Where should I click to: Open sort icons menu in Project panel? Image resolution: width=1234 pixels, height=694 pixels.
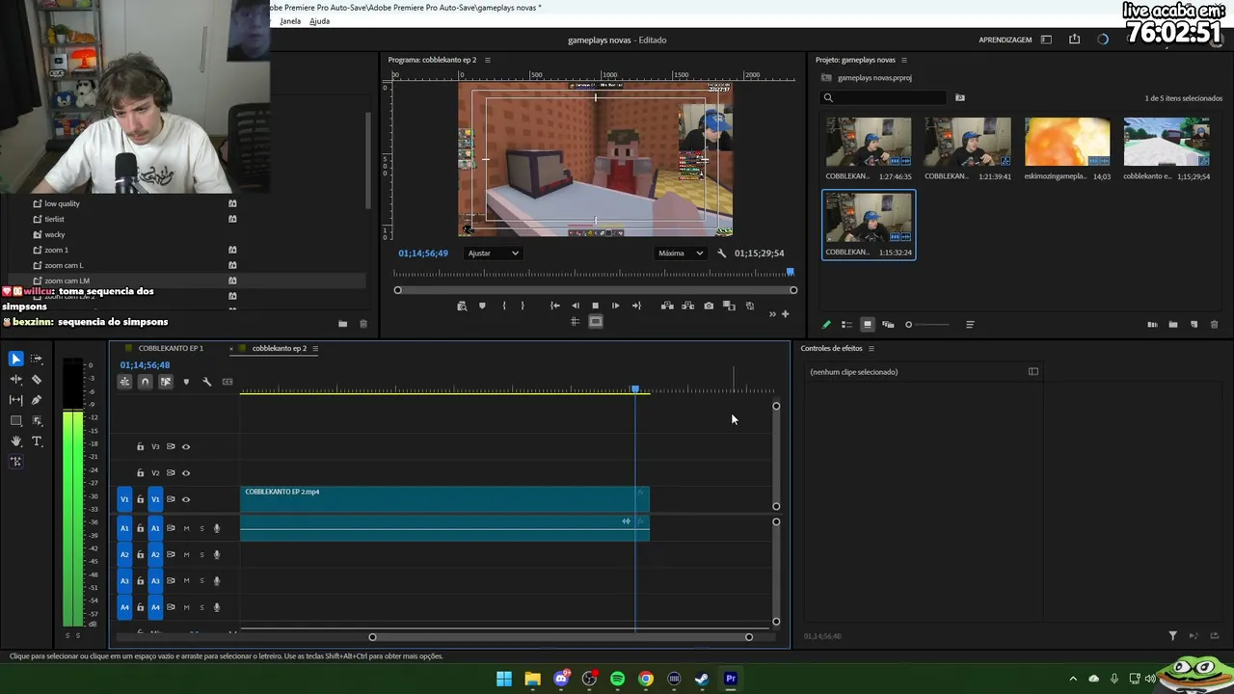pos(970,325)
